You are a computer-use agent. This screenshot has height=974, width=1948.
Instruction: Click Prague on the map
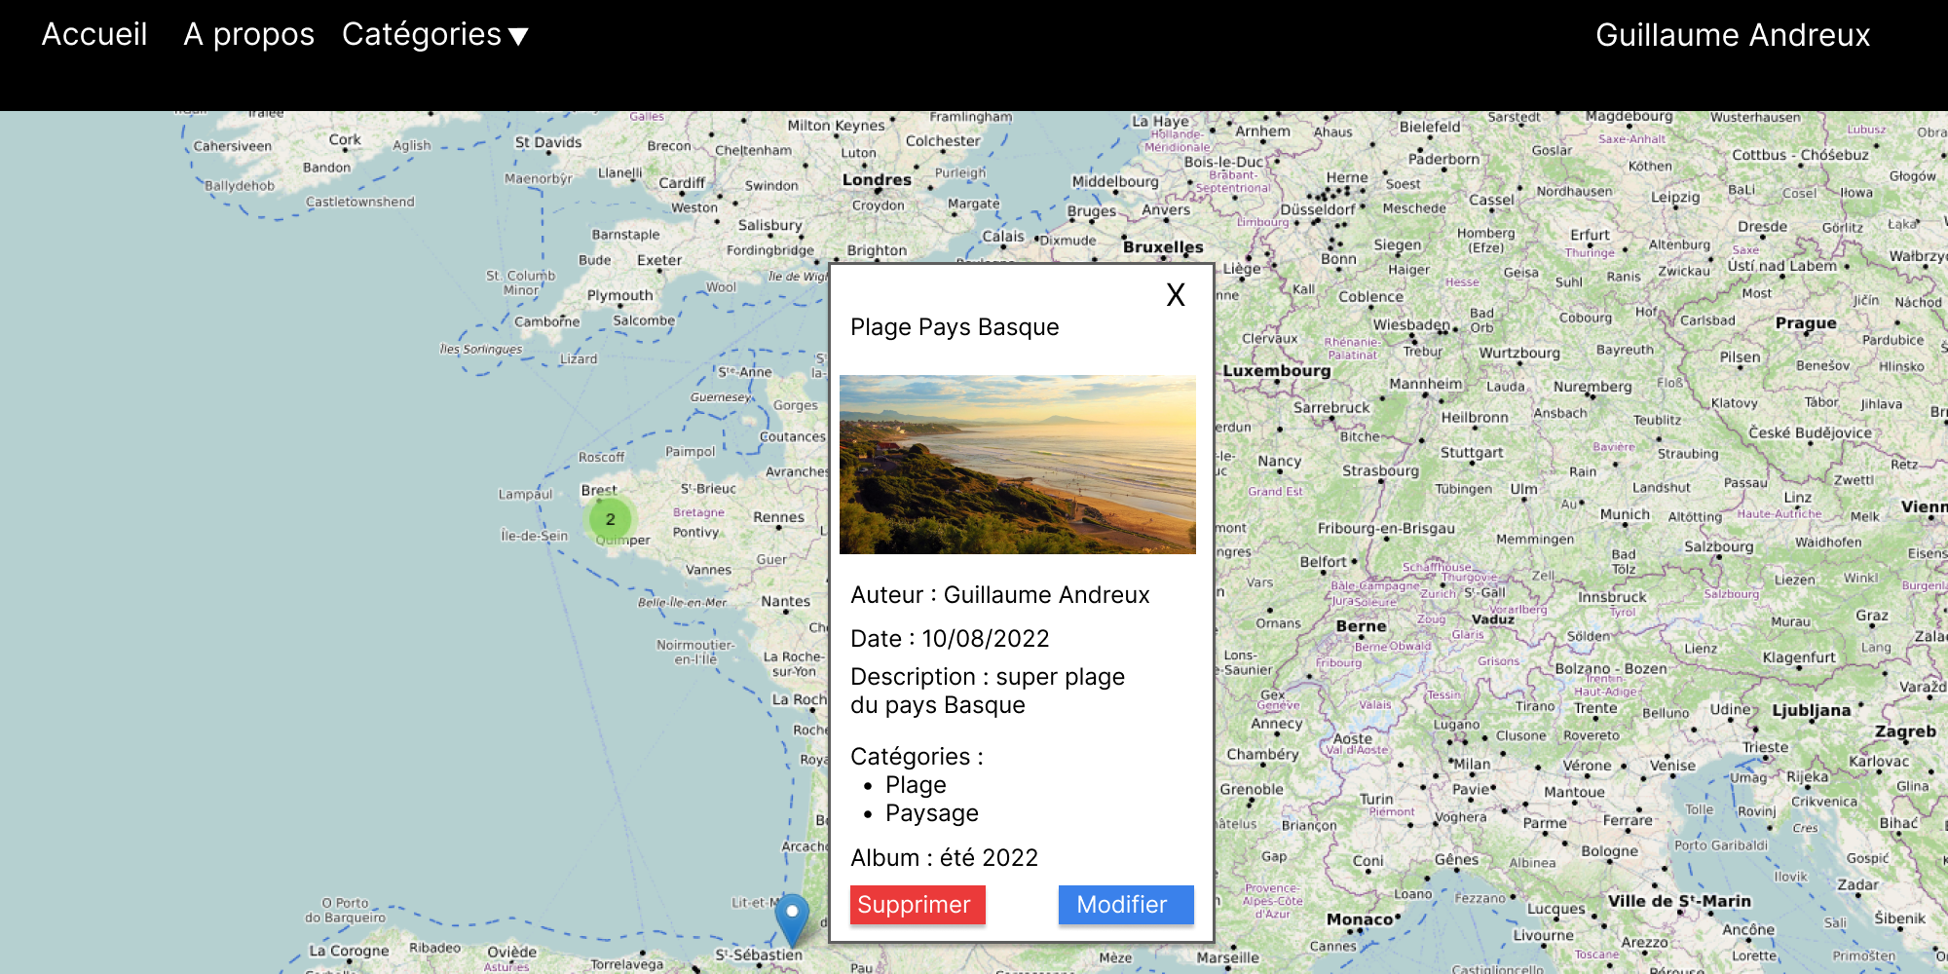1805,323
